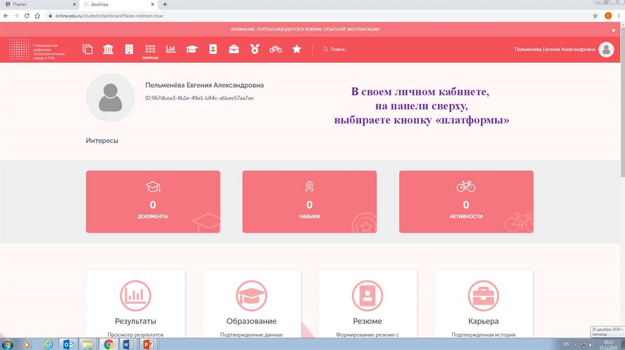Viewport: 625px width, 350px height.
Task: Select the star favorites icon in navbar
Action: click(x=297, y=49)
